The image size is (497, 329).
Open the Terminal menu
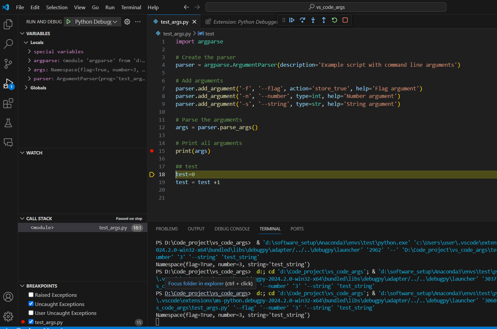(x=131, y=7)
